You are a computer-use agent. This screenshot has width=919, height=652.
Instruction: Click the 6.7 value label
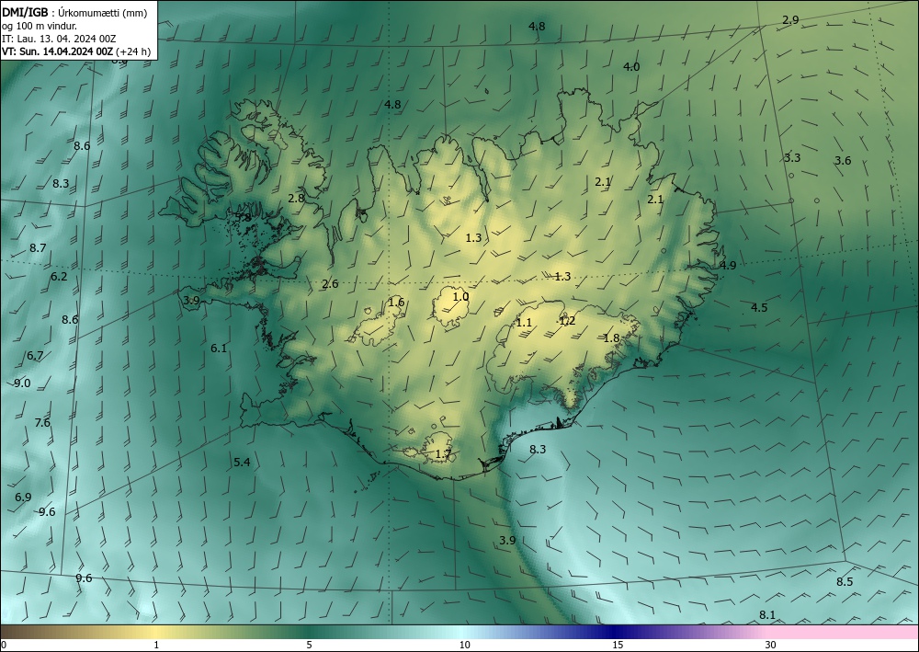pos(35,356)
